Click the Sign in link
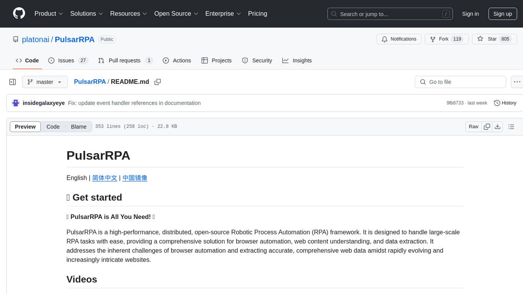This screenshot has height=294, width=523. pos(470,14)
